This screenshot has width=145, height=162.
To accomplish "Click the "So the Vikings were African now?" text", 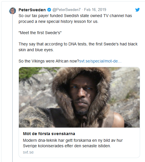I will [49, 61].
